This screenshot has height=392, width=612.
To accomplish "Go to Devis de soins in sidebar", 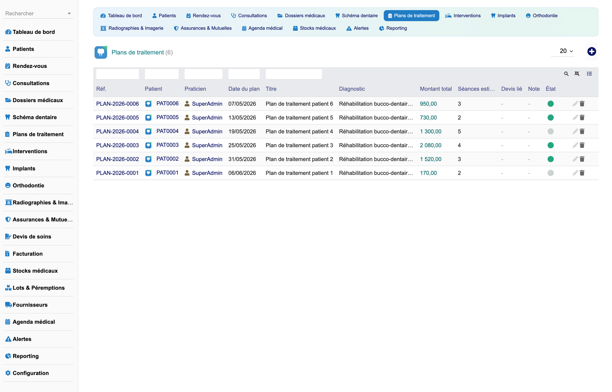I will pos(32,237).
